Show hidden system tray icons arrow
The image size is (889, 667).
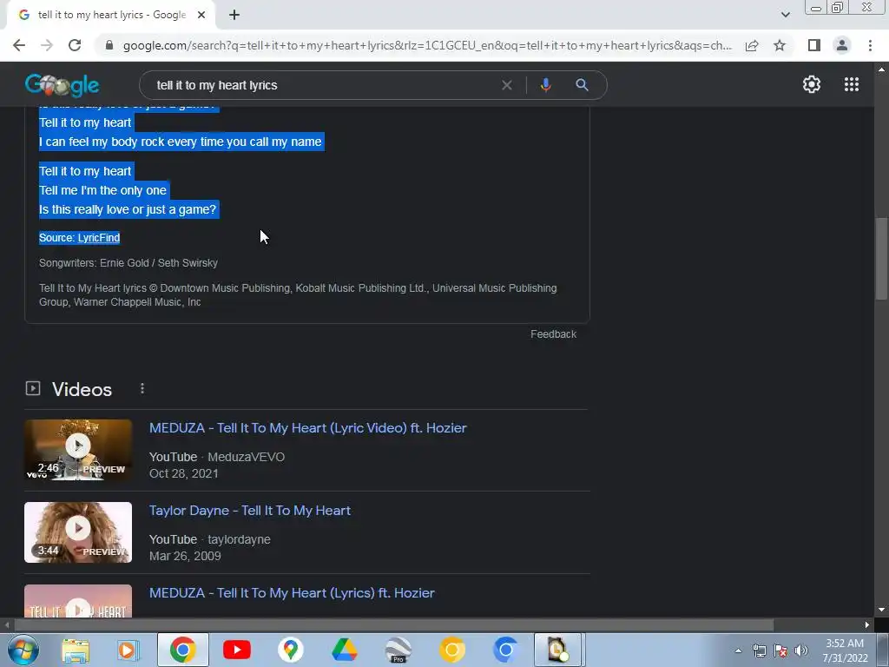point(738,651)
